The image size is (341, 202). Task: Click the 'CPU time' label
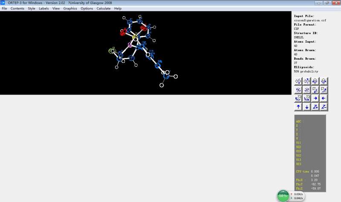302,172
